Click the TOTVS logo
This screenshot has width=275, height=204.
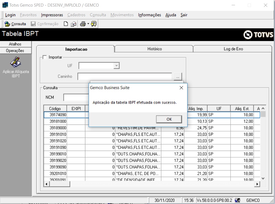pyautogui.click(x=258, y=35)
